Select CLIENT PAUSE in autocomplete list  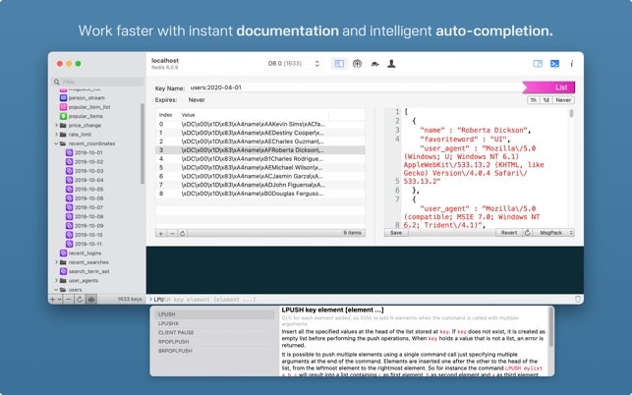tap(214, 332)
